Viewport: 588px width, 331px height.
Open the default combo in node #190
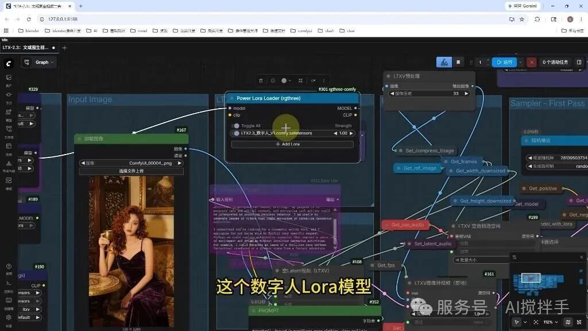pos(29,317)
